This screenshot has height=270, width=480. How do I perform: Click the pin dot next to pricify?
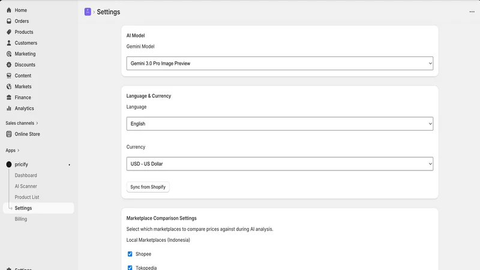point(69,164)
